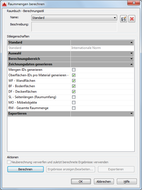This screenshot has width=142, height=190.
Task: Expand the Auswahl section arrow
Action: point(131,53)
